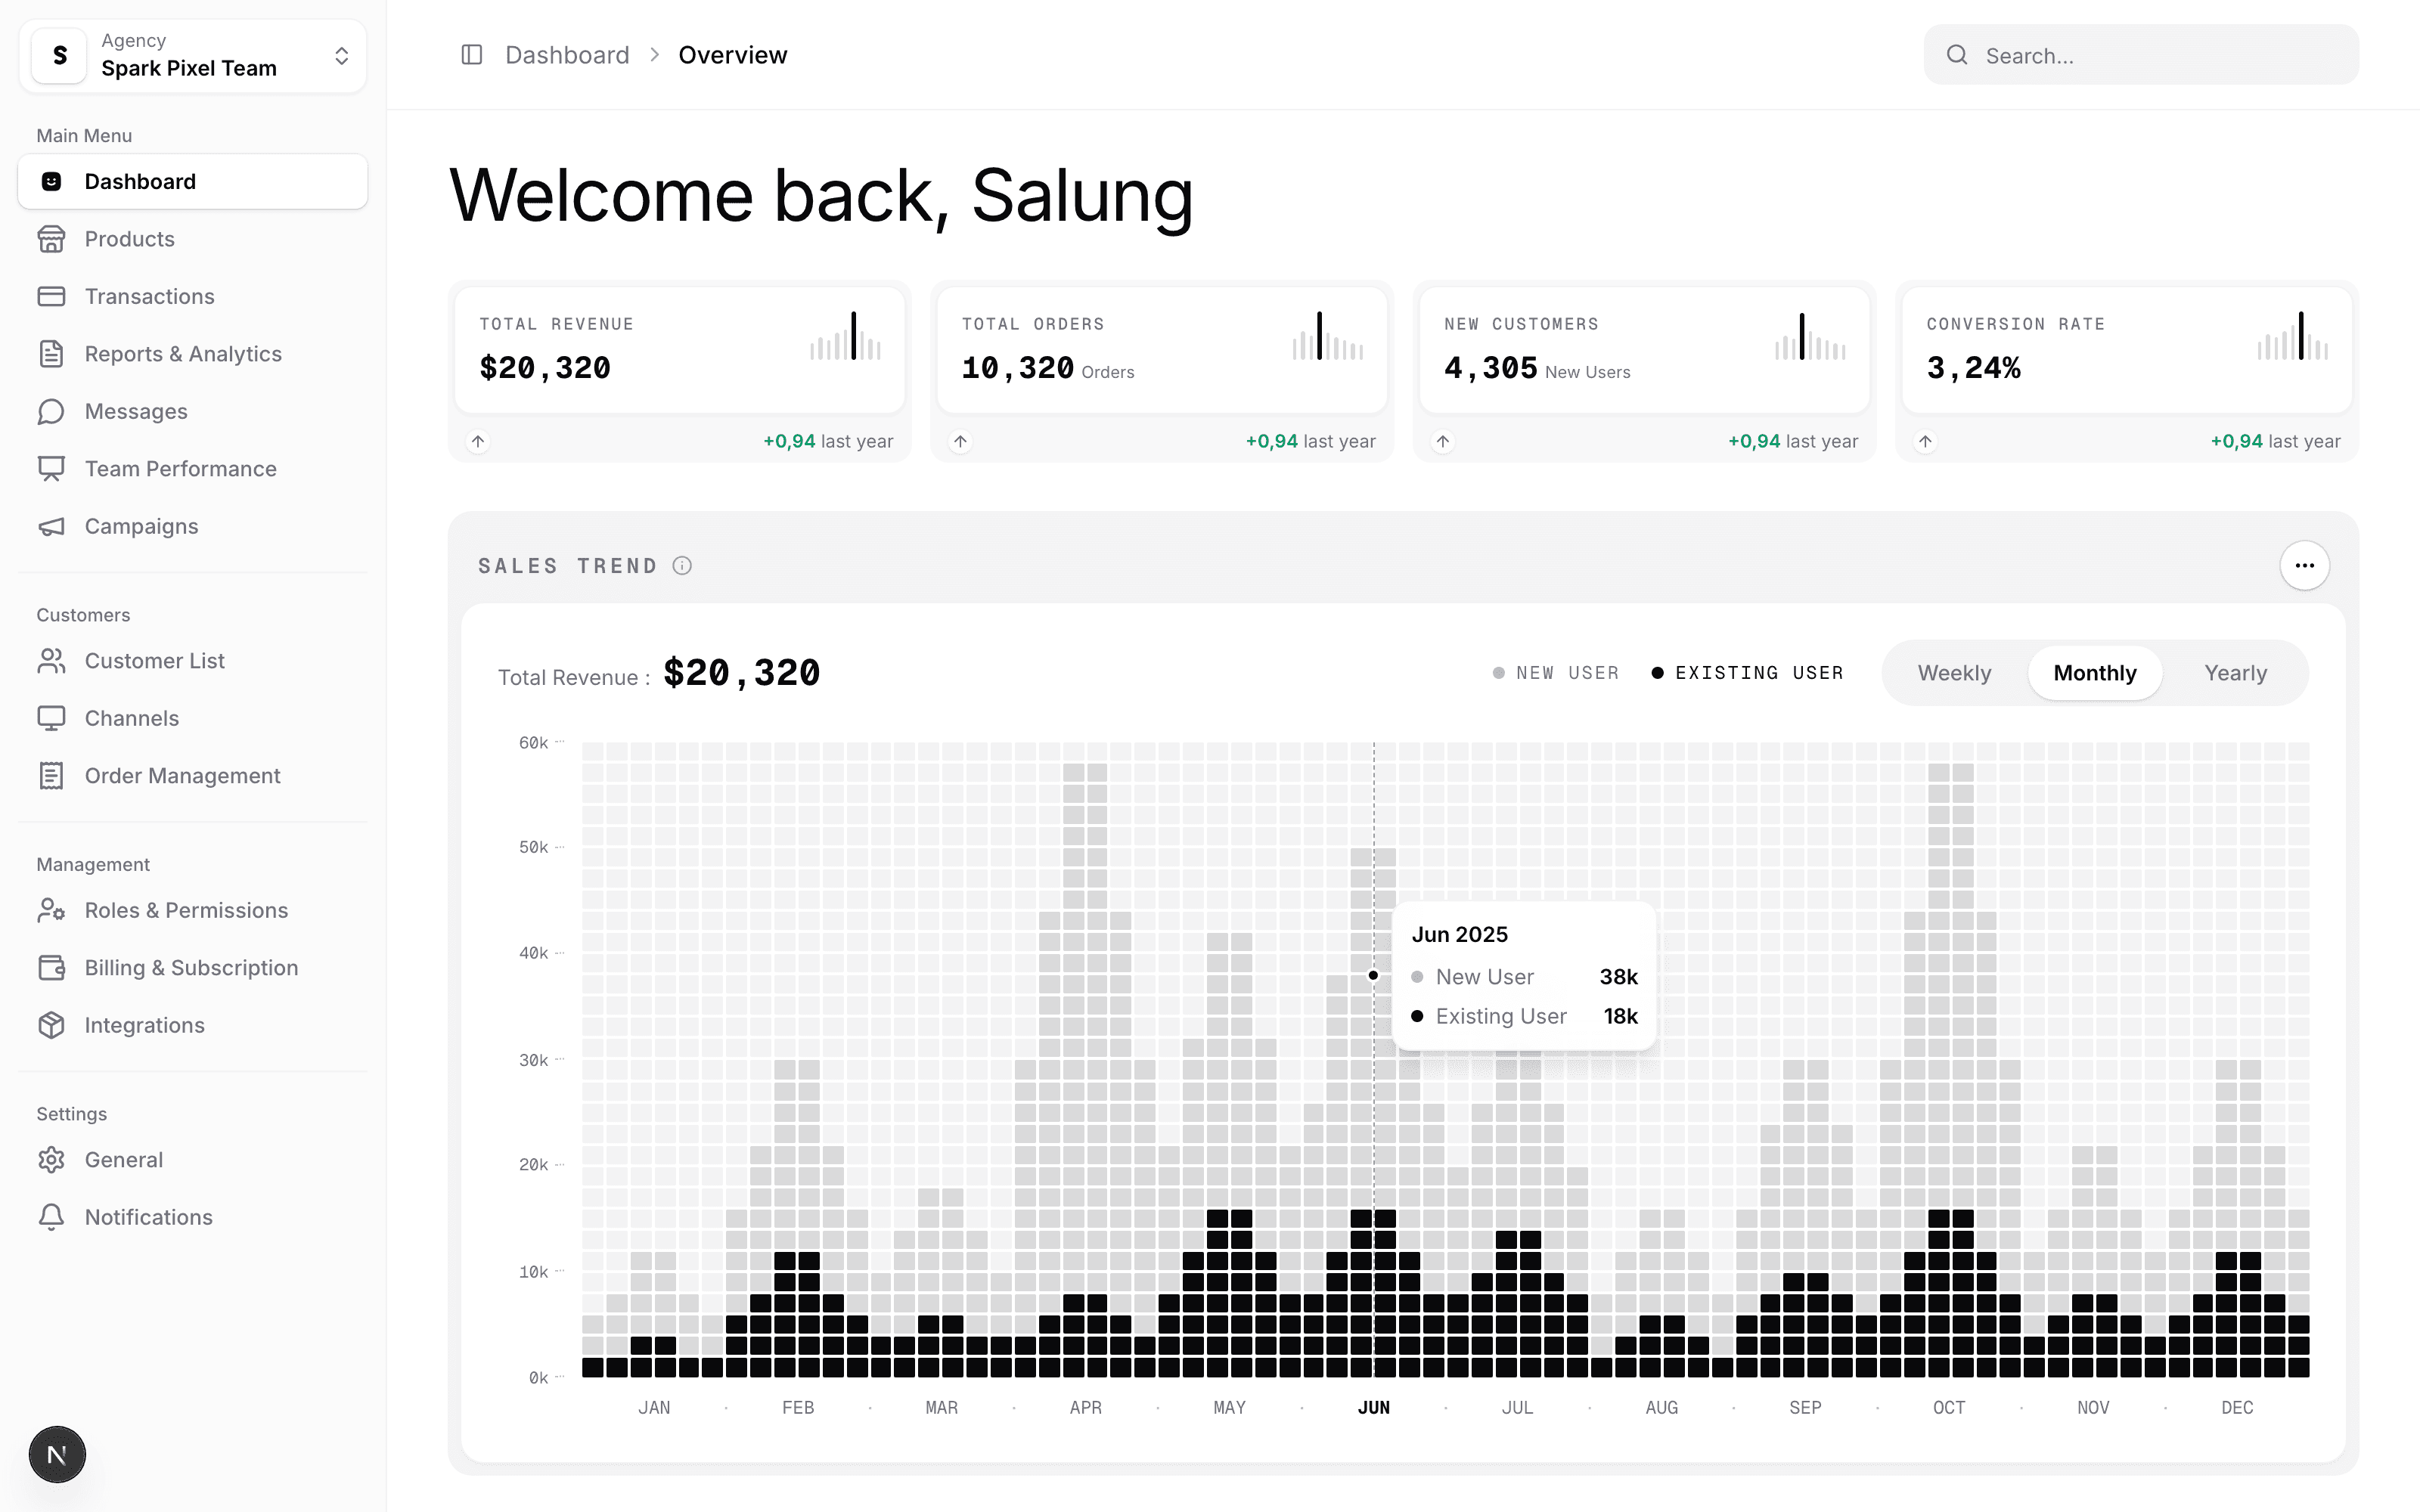
Task: Toggle the Existing User legend series
Action: pyautogui.click(x=1747, y=673)
